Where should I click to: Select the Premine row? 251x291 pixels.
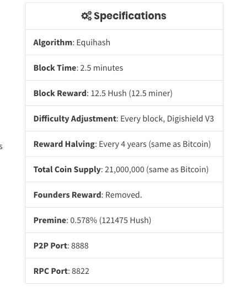pos(124,220)
